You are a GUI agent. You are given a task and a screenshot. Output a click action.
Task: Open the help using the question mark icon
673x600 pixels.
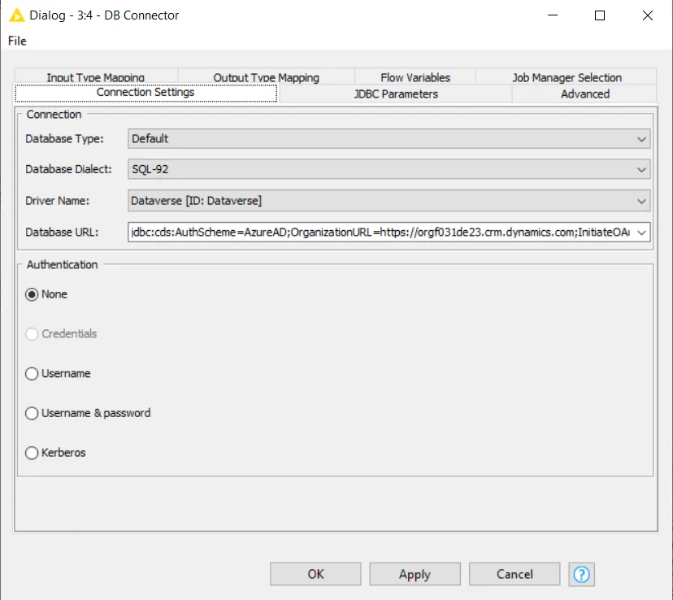coord(582,574)
